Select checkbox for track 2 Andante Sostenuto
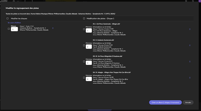Viewport: 201px width, 111px height. pos(84,45)
